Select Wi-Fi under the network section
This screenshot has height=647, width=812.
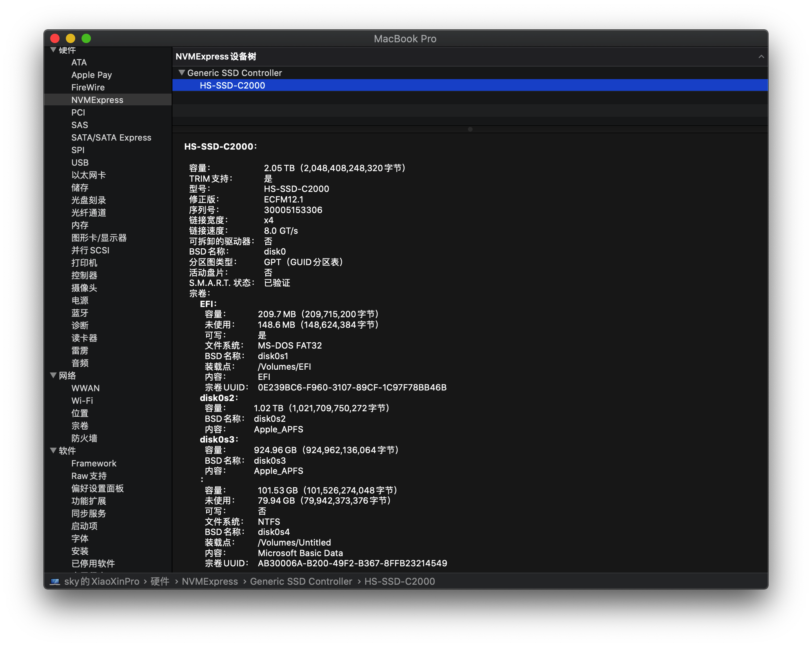point(82,401)
